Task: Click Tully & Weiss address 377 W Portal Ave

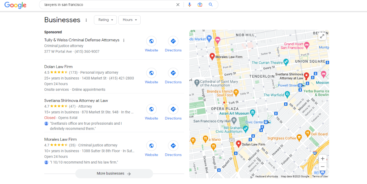Action: click(58, 52)
